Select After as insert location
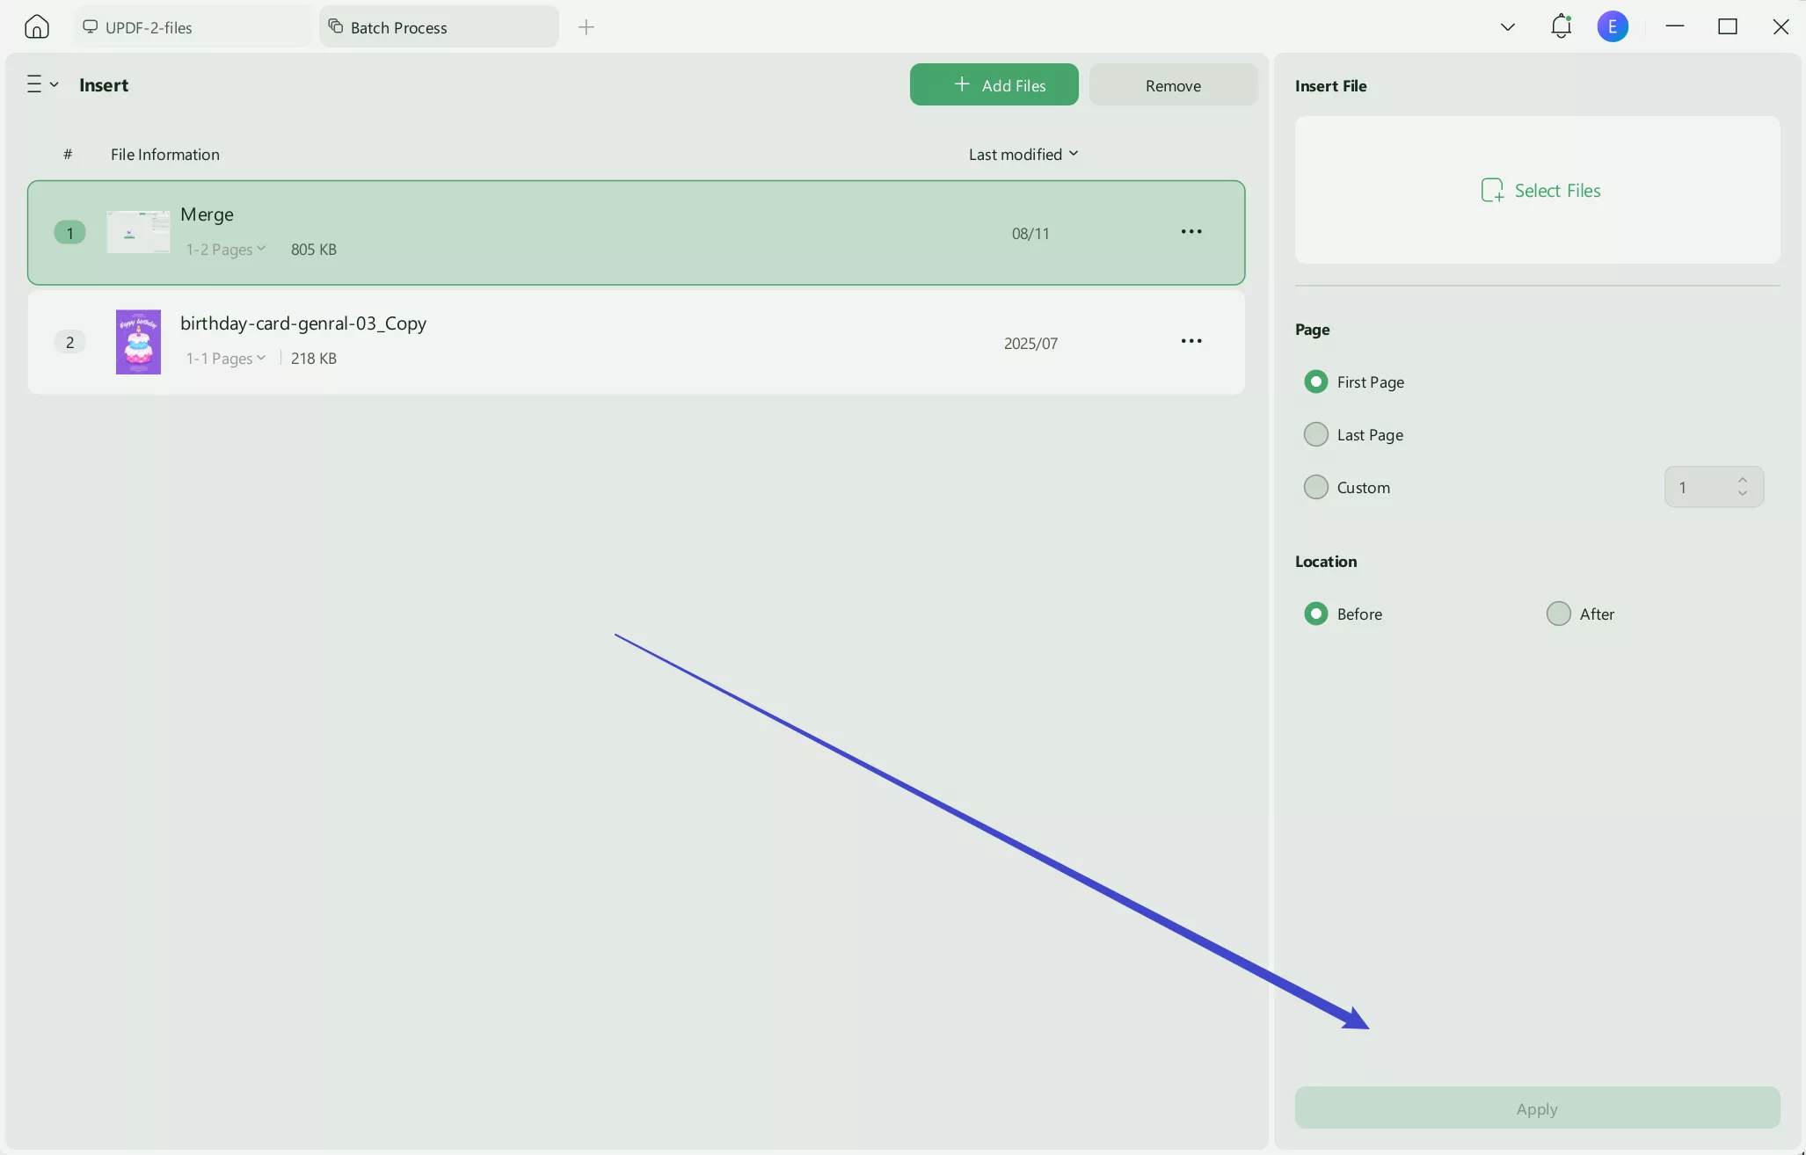The width and height of the screenshot is (1806, 1155). [1558, 613]
